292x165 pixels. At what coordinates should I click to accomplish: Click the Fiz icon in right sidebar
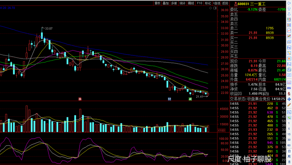click(289, 64)
